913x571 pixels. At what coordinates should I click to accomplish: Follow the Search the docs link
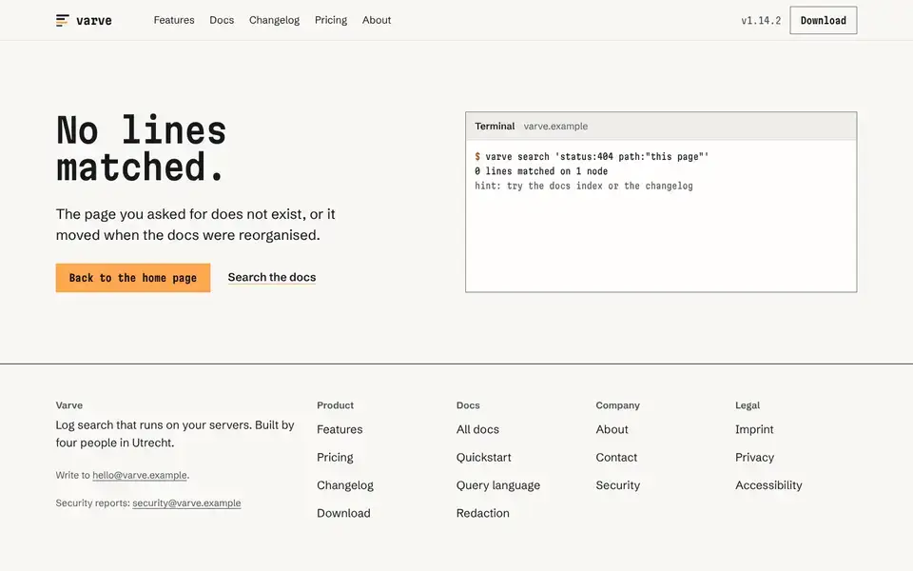272,277
